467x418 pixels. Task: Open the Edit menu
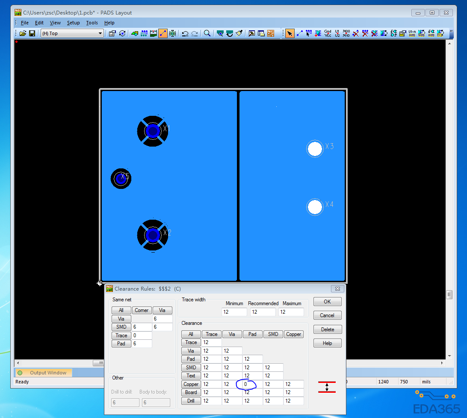coord(39,23)
